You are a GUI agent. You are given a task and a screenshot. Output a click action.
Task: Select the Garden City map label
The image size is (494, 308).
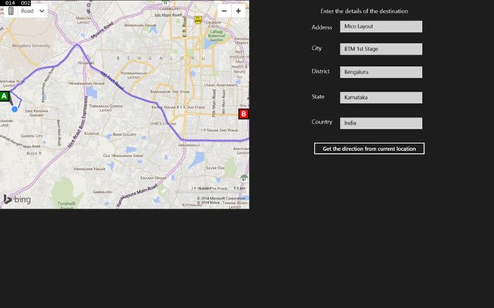(31, 136)
